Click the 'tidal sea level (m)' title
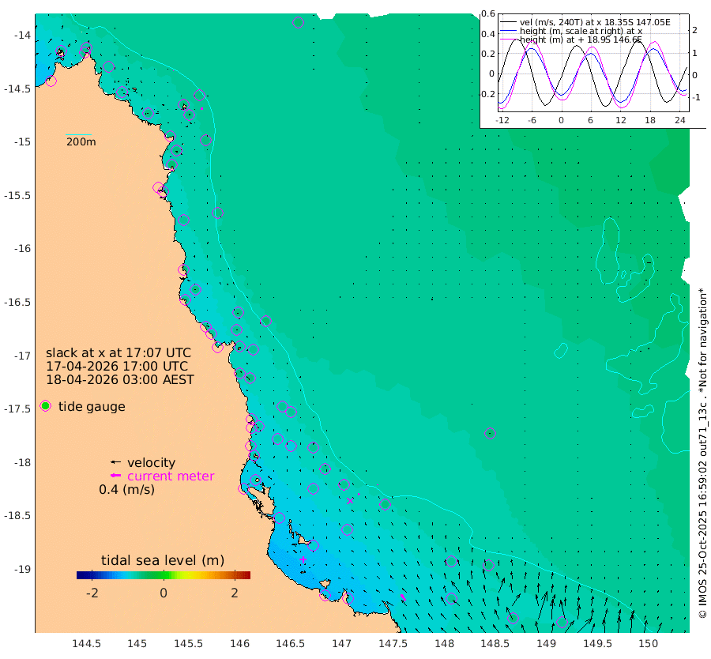This screenshot has height=659, width=711. [163, 560]
